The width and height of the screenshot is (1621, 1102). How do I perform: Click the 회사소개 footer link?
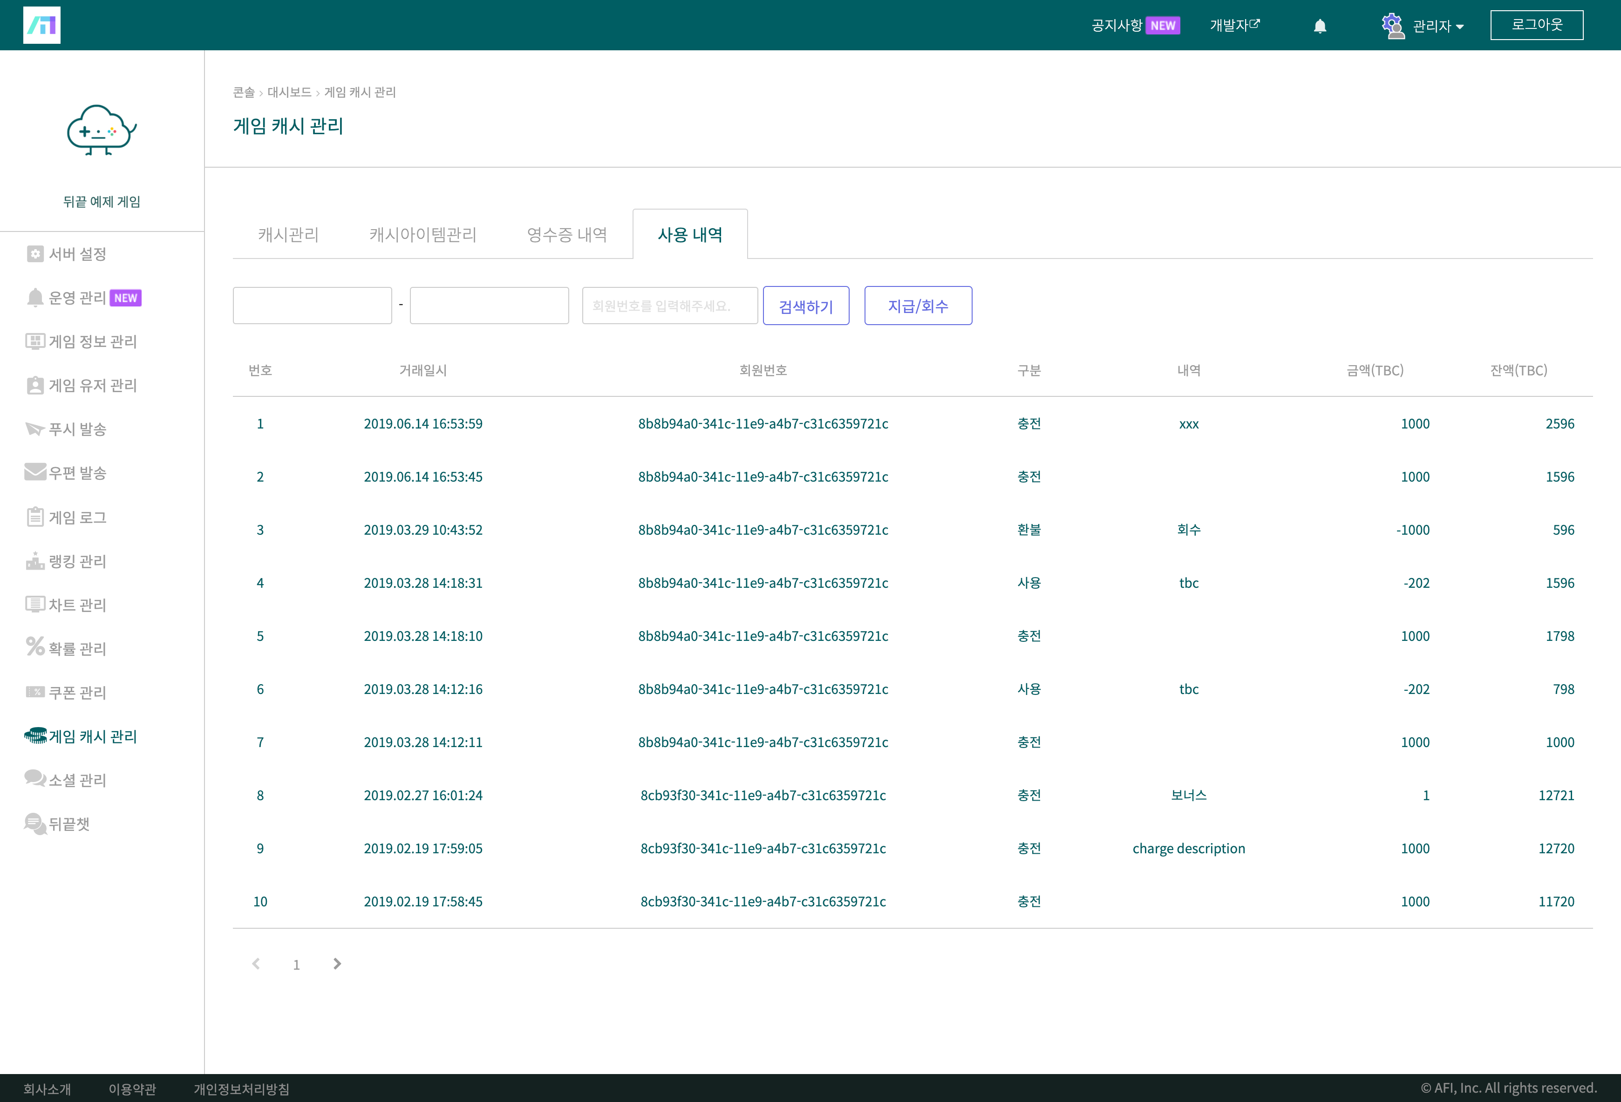tap(48, 1089)
